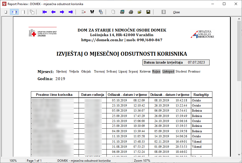Go to the previous report page
The height and width of the screenshot is (163, 242).
(53, 12)
